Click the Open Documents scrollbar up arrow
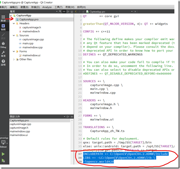The height and width of the screenshot is (169, 180). pos(72,121)
